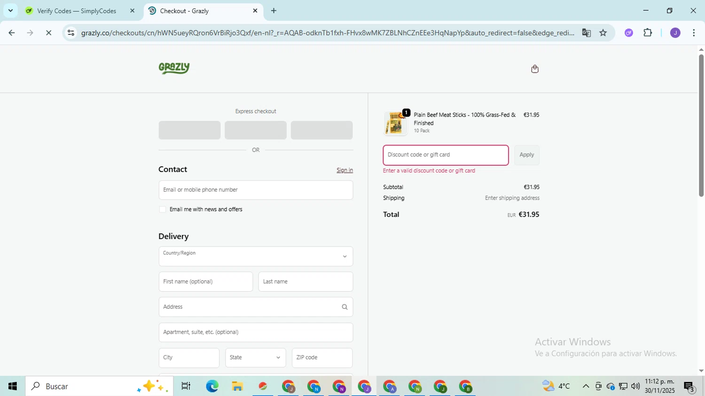
Task: Click the Apply discount button
Action: (526, 155)
